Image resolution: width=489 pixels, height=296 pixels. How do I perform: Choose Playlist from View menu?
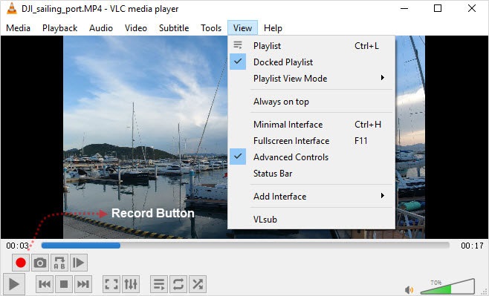point(311,46)
